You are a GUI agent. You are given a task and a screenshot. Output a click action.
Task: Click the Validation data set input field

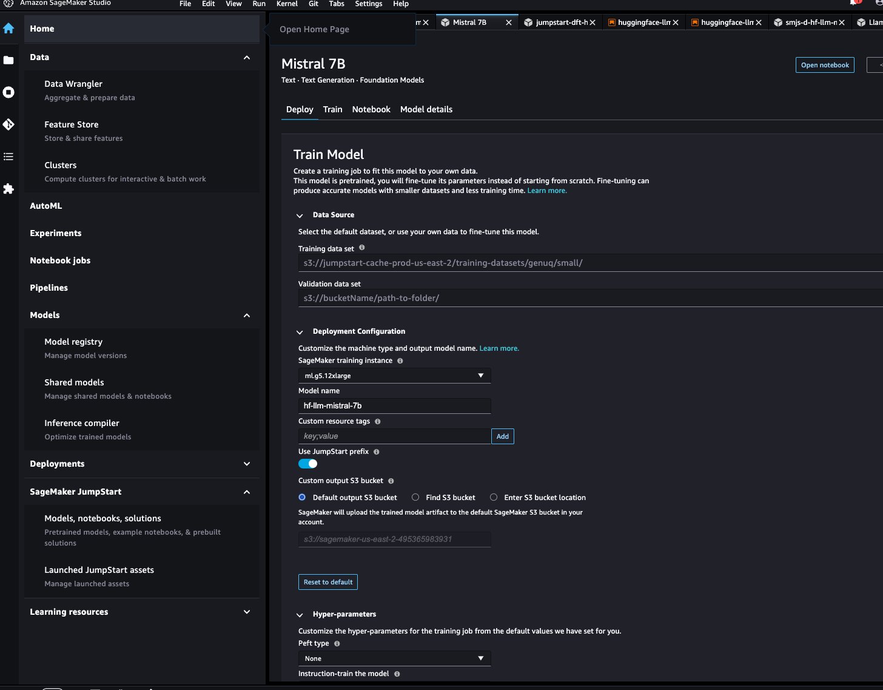click(591, 298)
